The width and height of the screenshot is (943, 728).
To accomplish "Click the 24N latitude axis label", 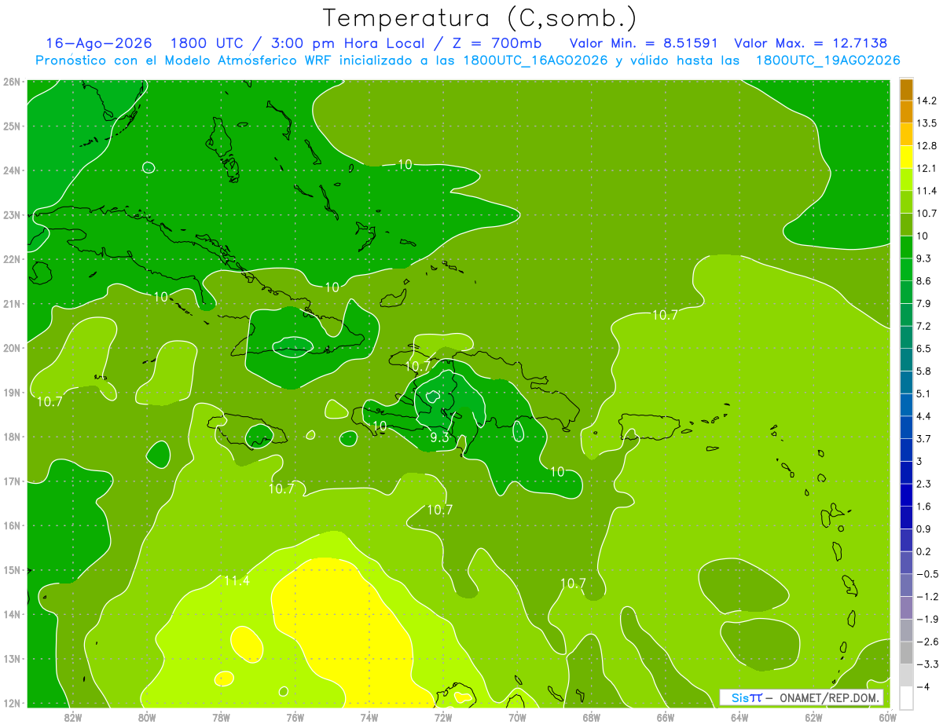I will 12,170.
